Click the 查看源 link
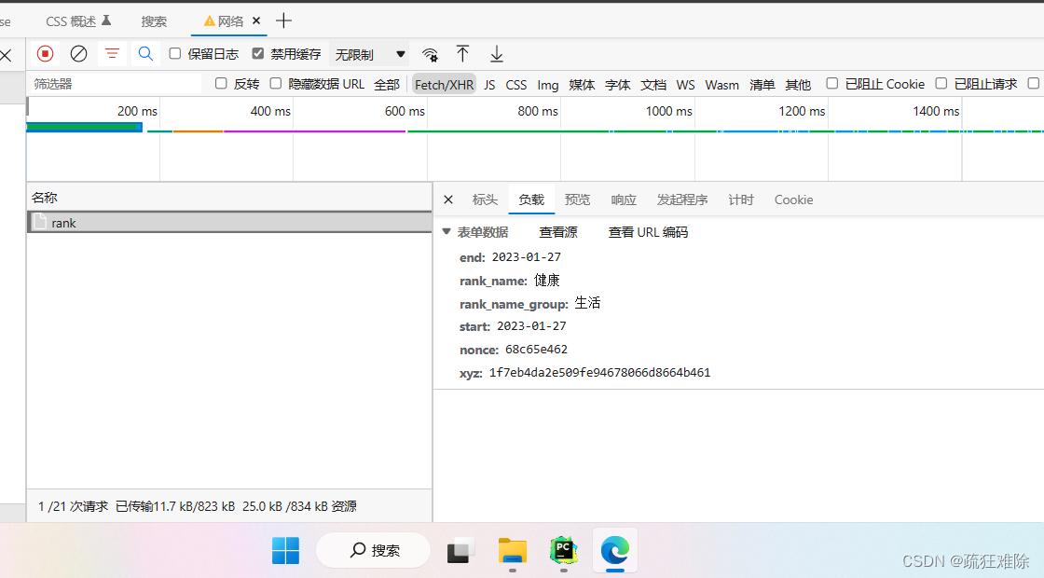The image size is (1044, 578). [557, 231]
